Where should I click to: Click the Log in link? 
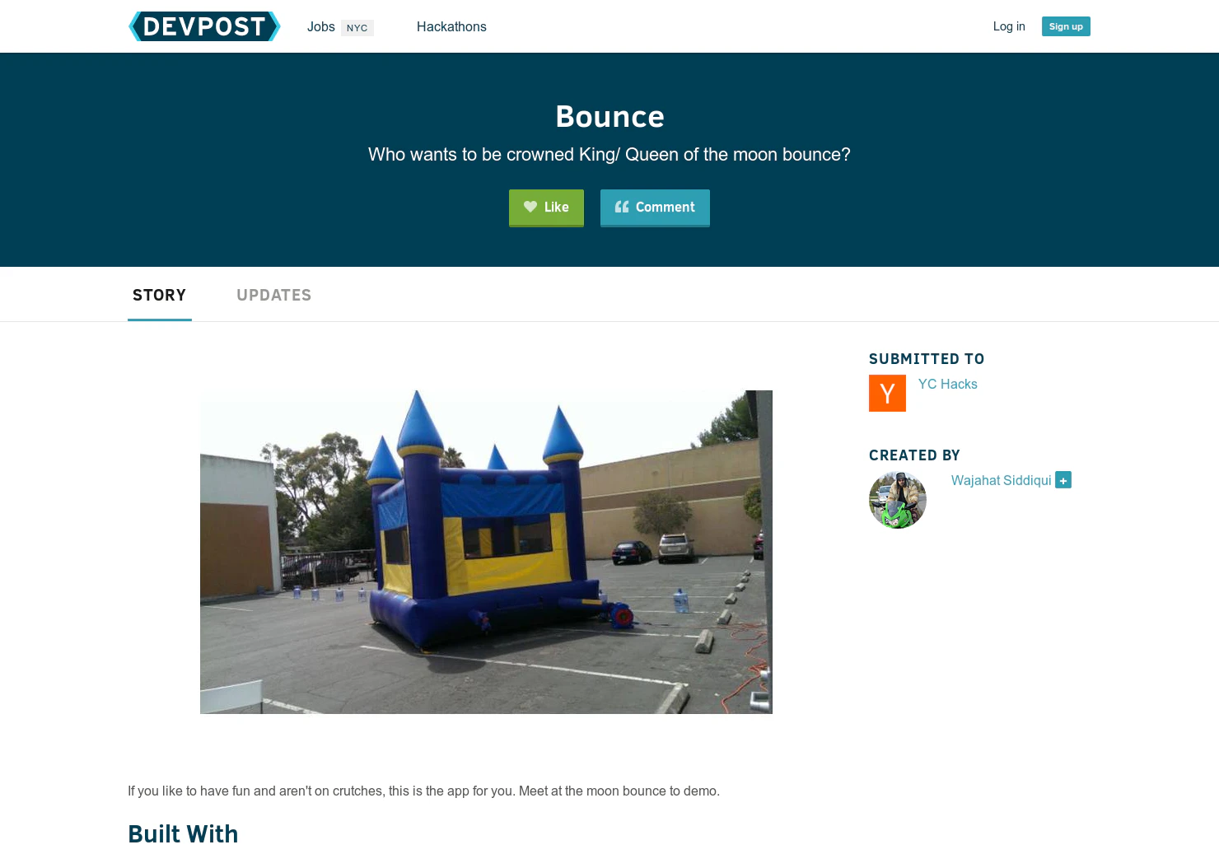pos(1009,26)
